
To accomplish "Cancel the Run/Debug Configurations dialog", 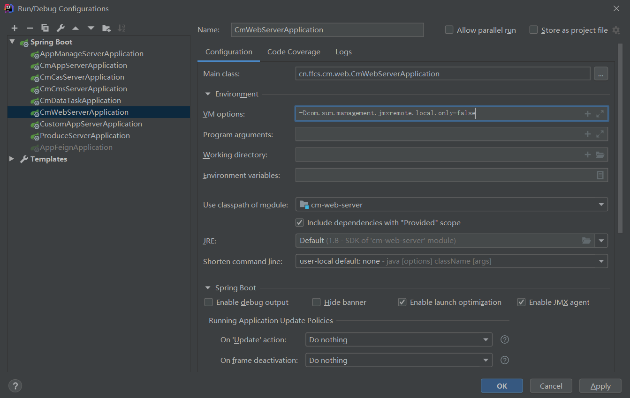I will point(551,386).
